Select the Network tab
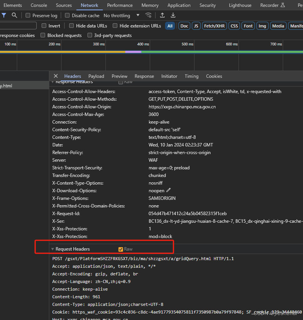The height and width of the screenshot is (320, 303). [89, 5]
